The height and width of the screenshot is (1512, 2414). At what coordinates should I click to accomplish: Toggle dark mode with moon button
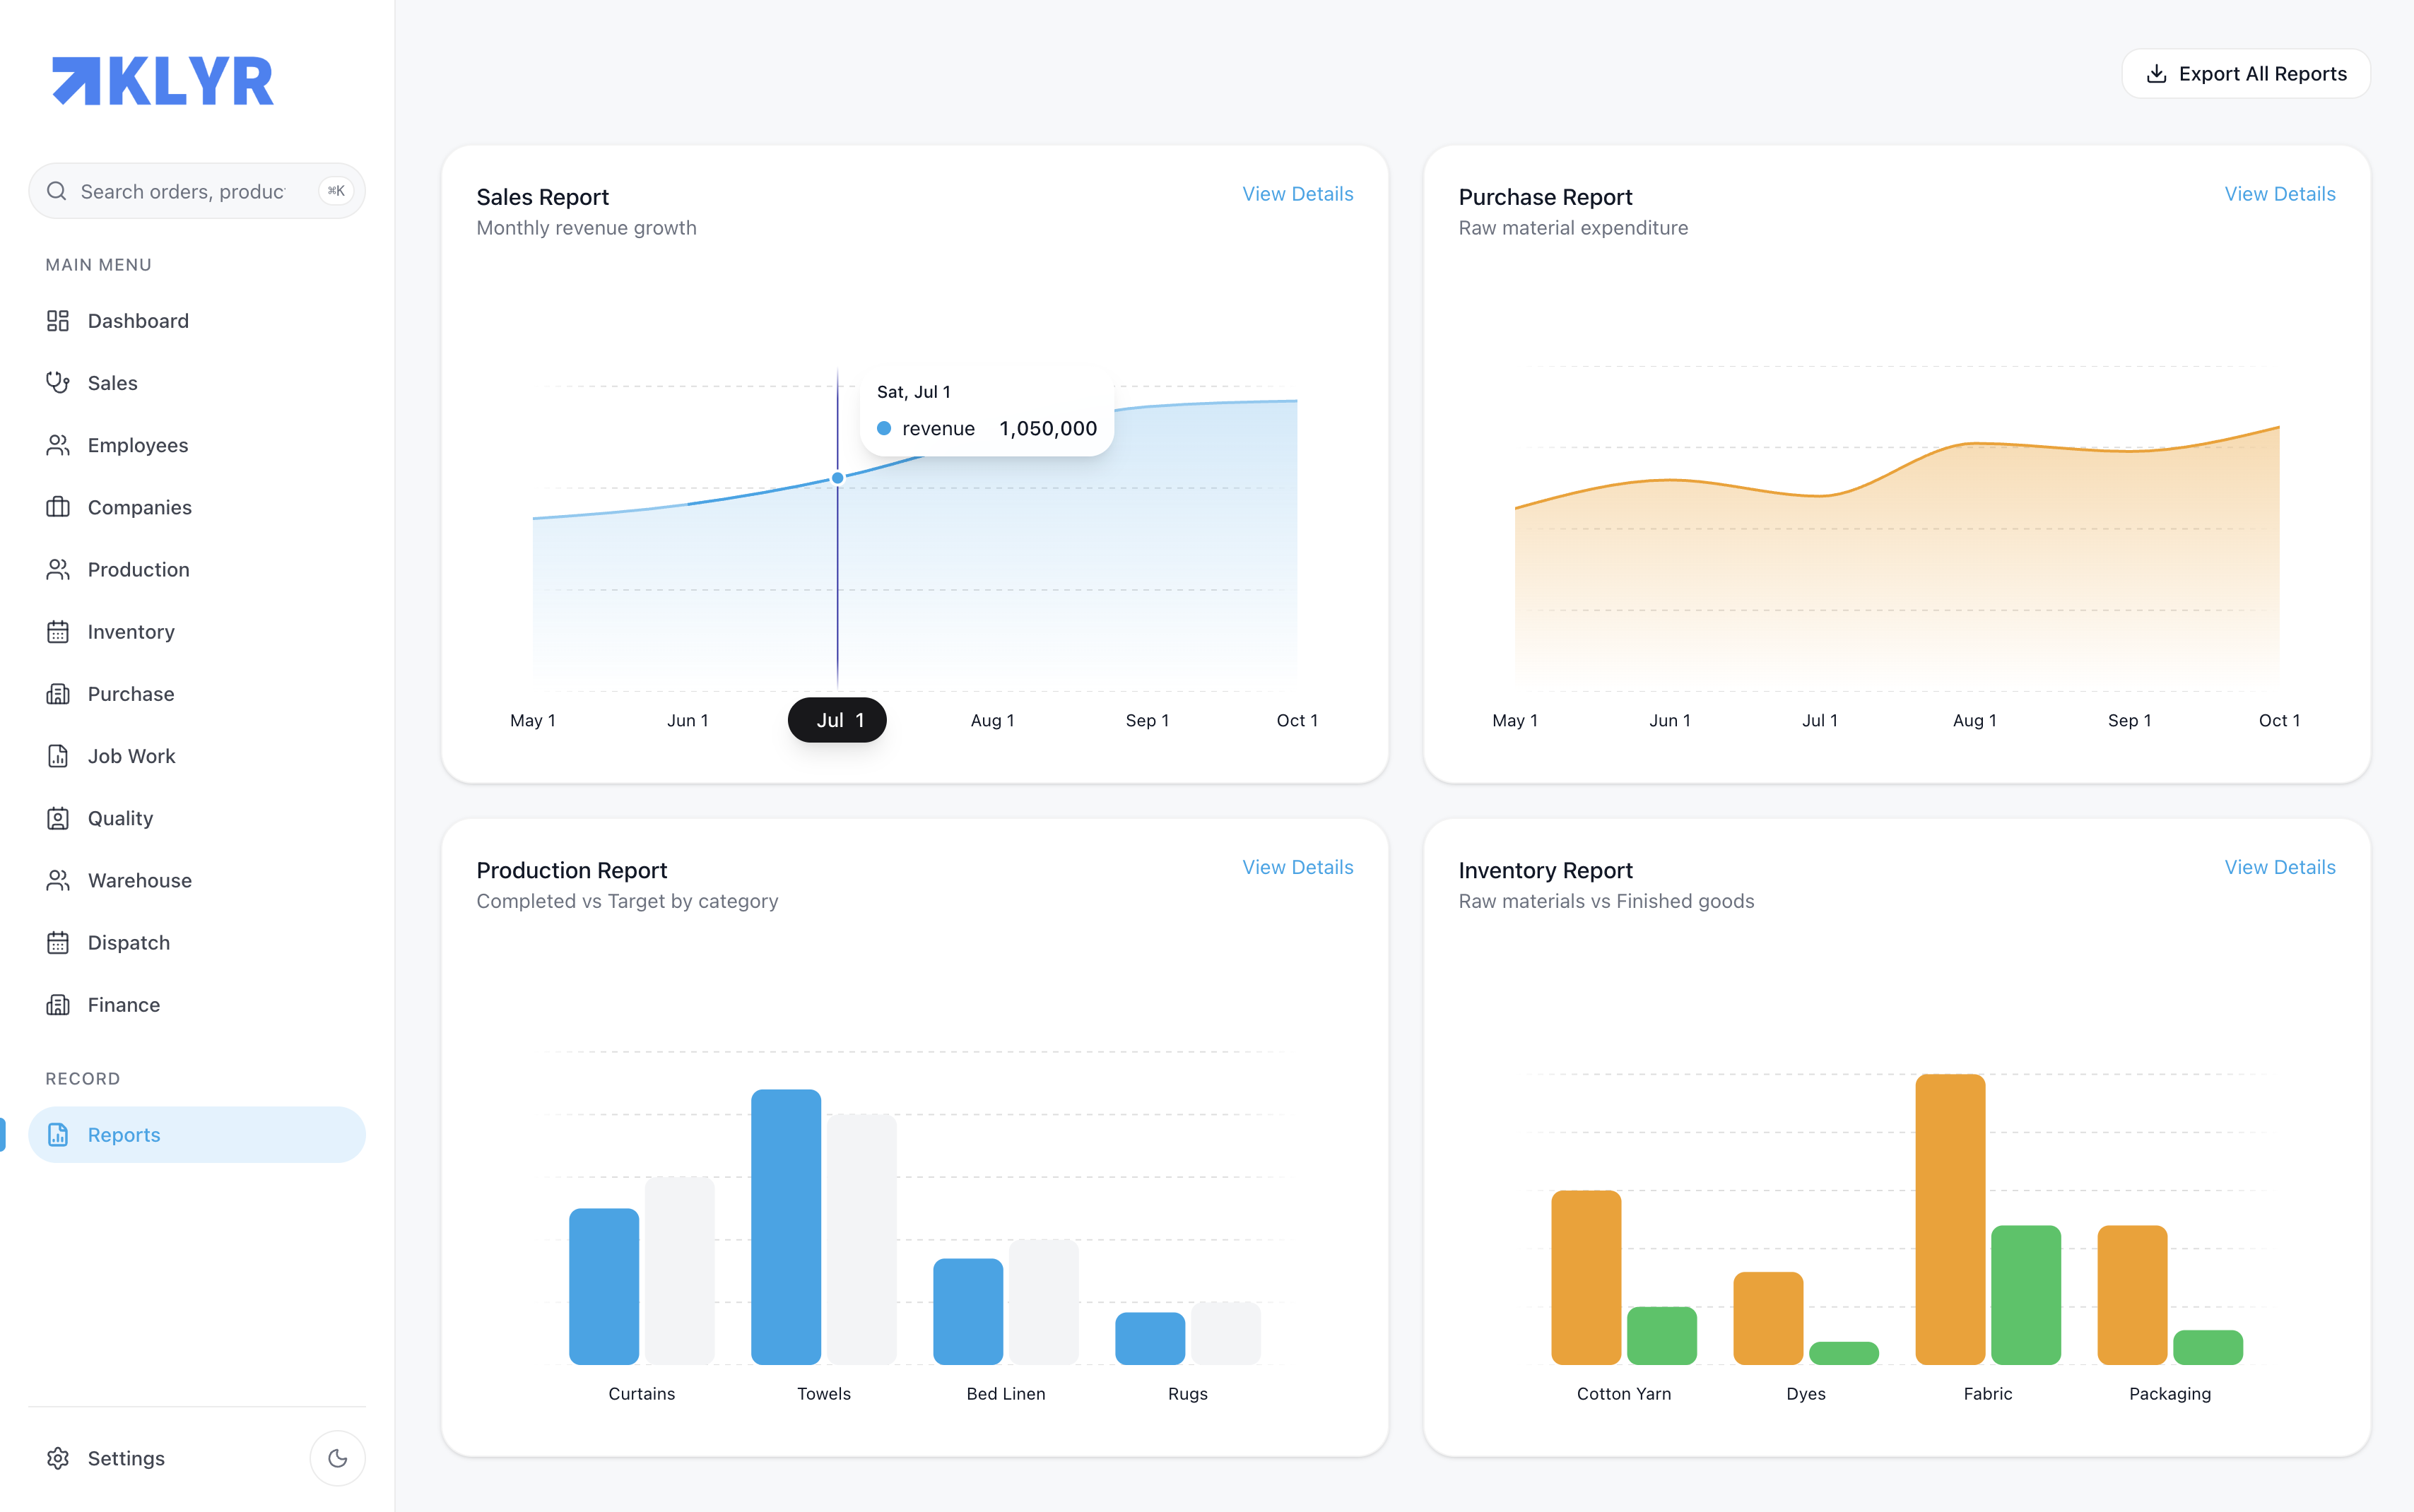[x=337, y=1458]
